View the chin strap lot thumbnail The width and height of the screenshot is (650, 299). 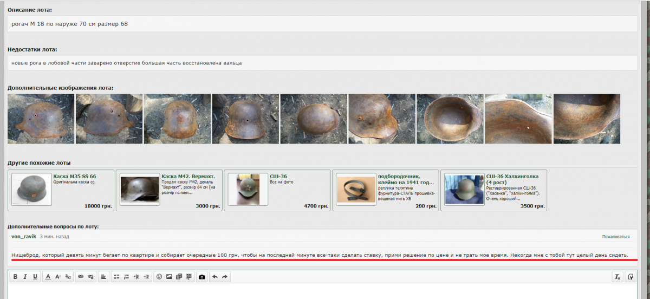click(x=356, y=190)
